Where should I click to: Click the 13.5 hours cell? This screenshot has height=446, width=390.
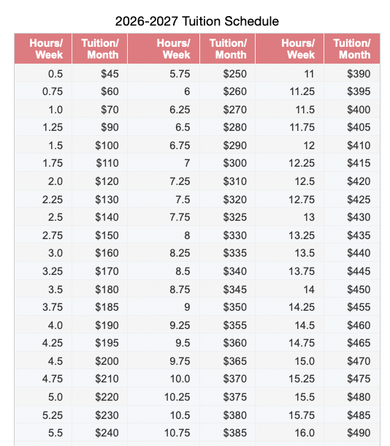click(289, 253)
